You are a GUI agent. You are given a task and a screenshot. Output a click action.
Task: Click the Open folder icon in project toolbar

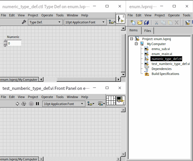point(140,22)
